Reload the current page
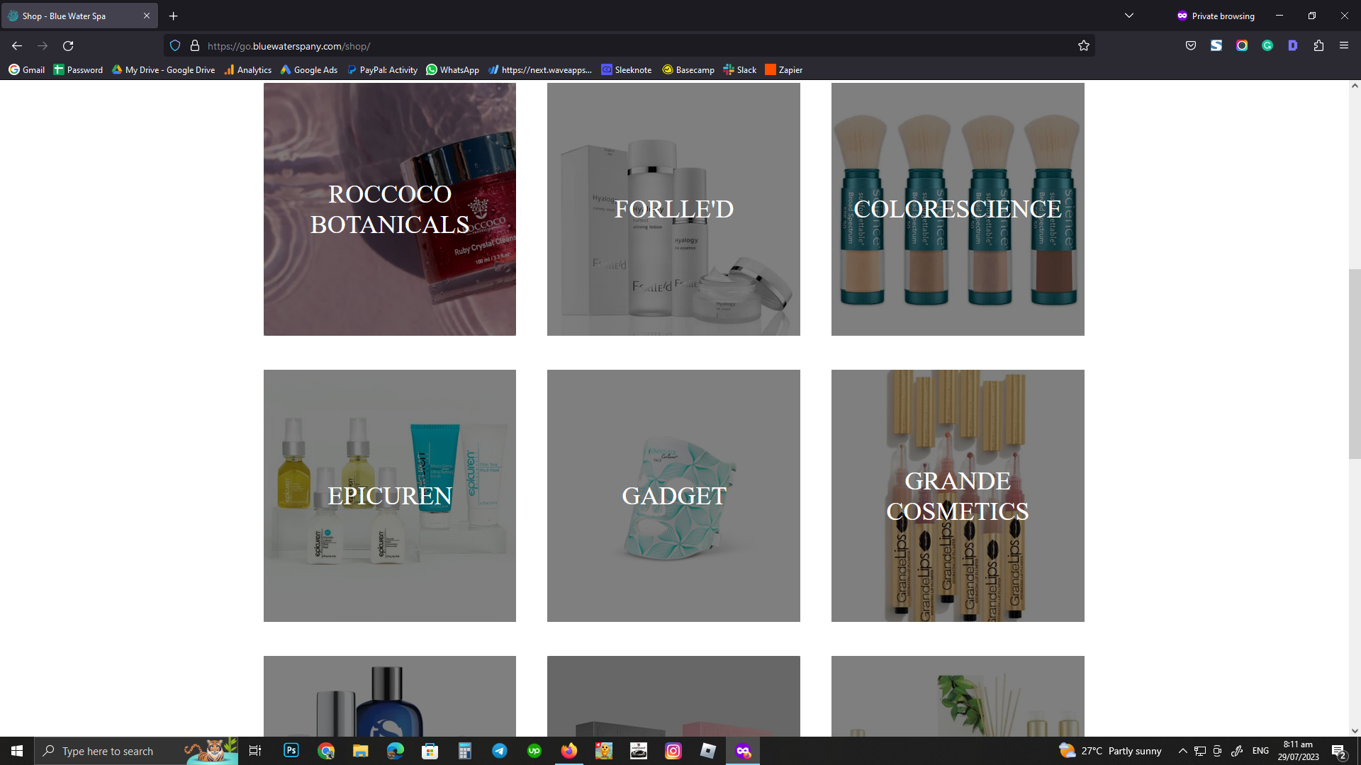Image resolution: width=1361 pixels, height=765 pixels. tap(68, 46)
